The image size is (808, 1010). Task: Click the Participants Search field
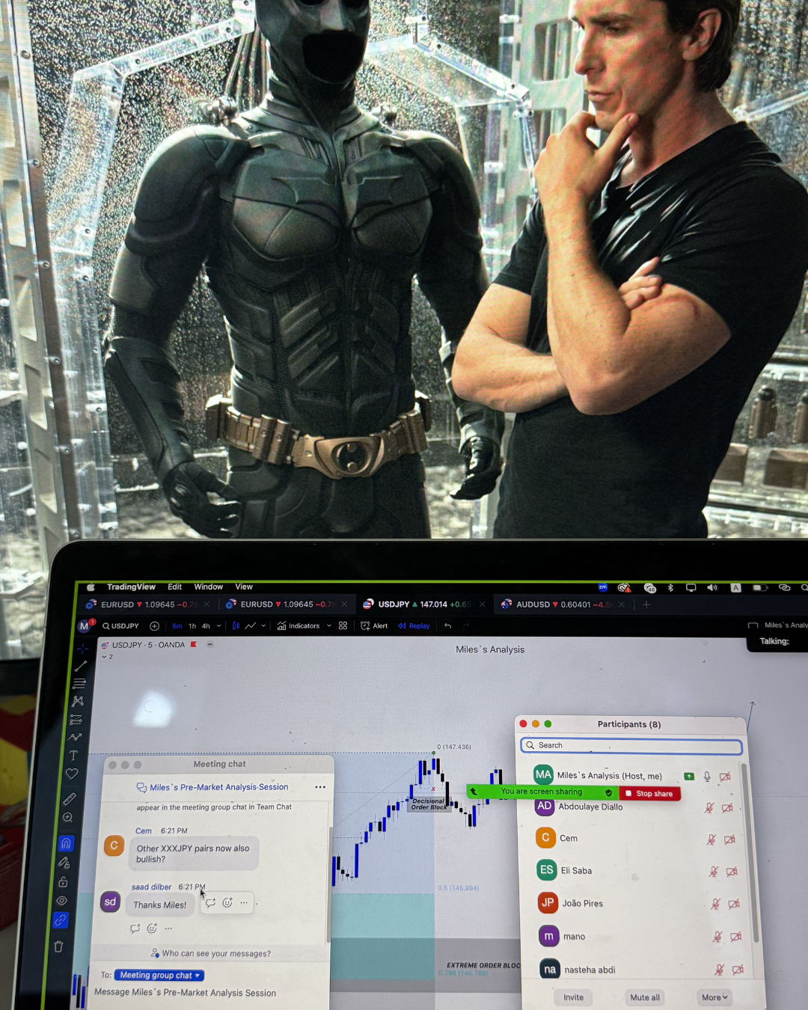click(x=631, y=746)
